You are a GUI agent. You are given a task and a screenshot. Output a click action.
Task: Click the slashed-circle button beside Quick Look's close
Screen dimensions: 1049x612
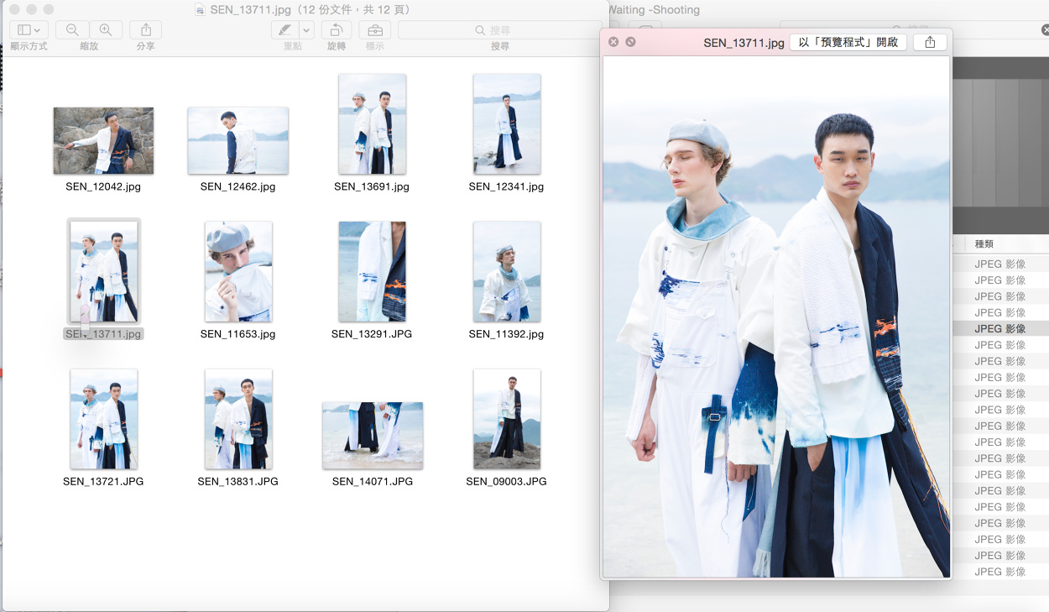pyautogui.click(x=631, y=42)
